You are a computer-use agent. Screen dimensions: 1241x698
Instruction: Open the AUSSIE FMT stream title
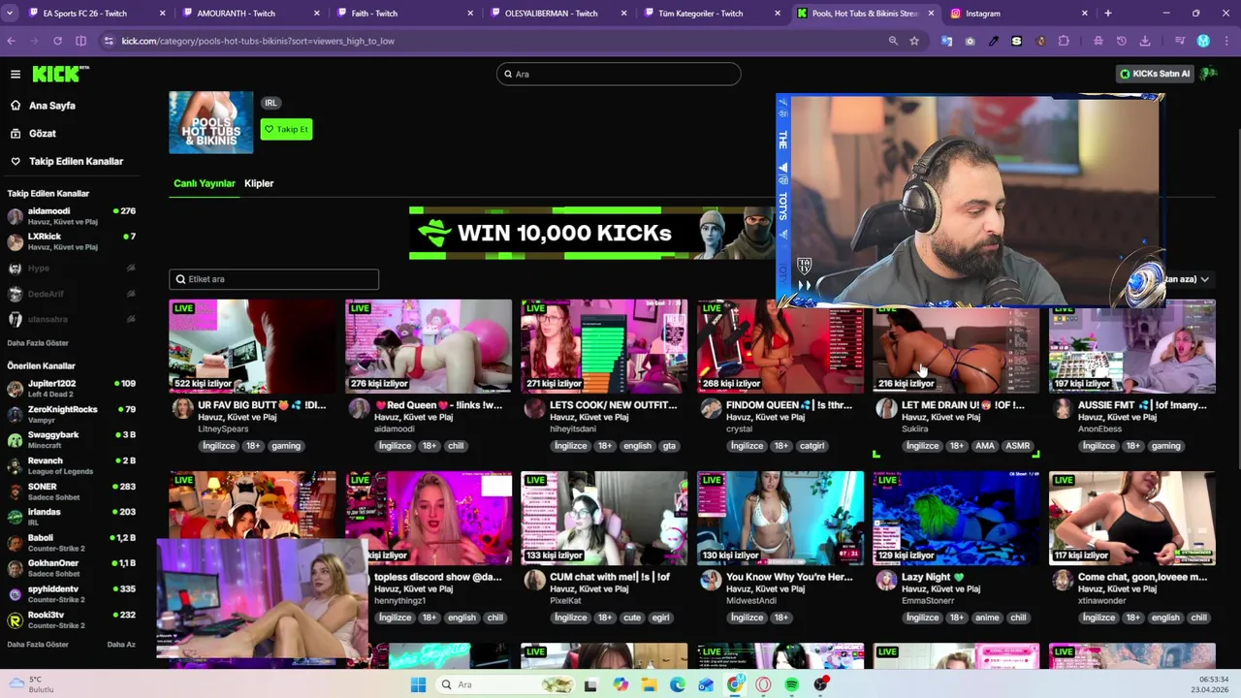(1142, 405)
